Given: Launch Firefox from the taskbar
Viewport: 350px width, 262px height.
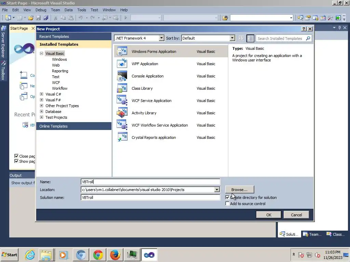Looking at the screenshot, I should [115, 254].
